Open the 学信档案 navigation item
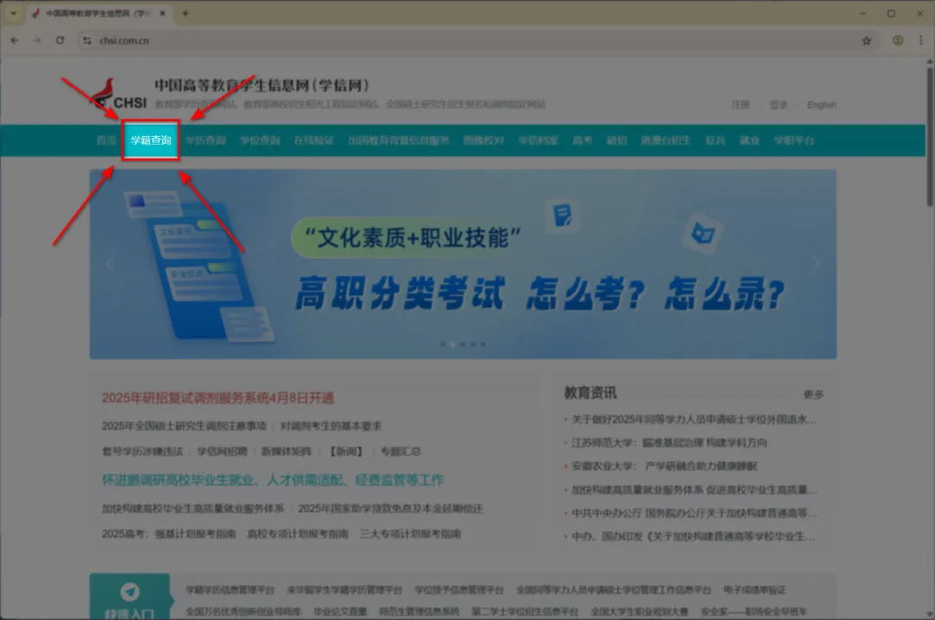Image resolution: width=935 pixels, height=620 pixels. click(538, 140)
